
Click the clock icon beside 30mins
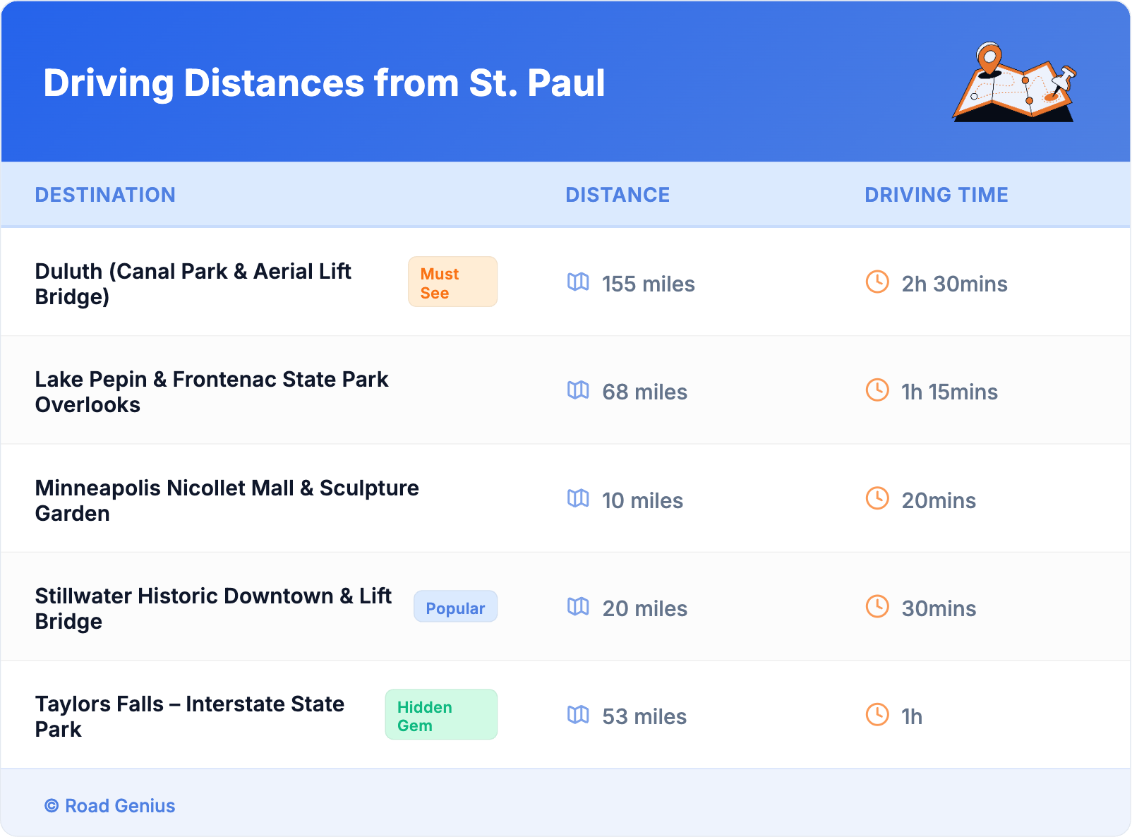pyautogui.click(x=877, y=607)
